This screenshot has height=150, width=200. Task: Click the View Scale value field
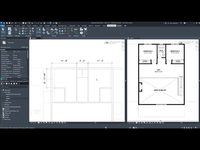point(19,52)
